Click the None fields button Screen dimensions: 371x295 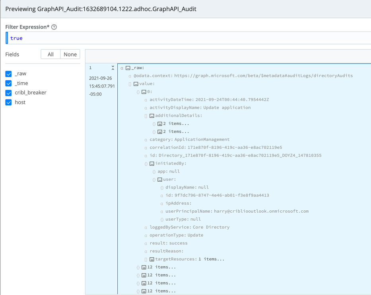coord(70,54)
